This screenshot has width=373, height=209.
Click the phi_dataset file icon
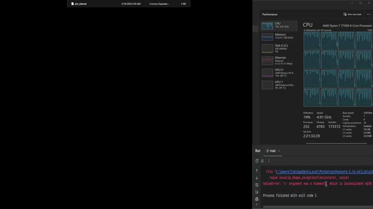73,4
